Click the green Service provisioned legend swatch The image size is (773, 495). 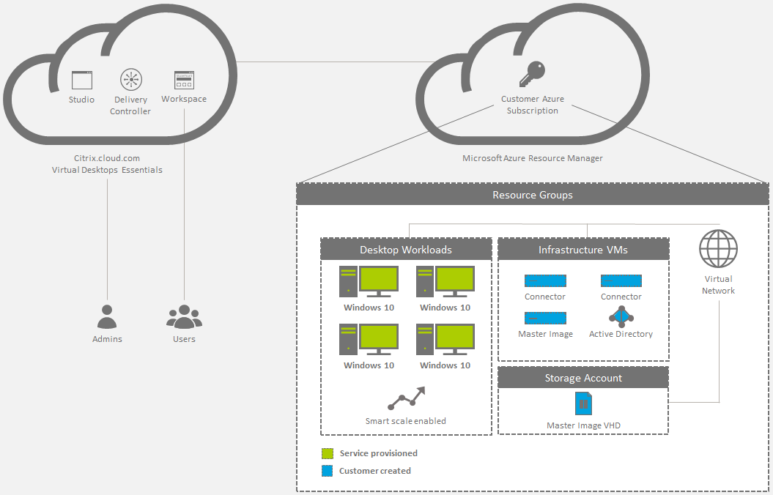328,453
